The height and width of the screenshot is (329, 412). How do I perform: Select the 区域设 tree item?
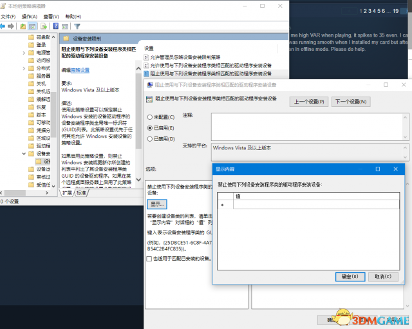click(43, 138)
